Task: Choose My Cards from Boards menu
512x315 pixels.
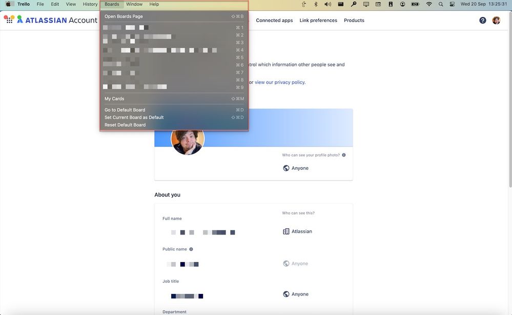Action: (174, 99)
